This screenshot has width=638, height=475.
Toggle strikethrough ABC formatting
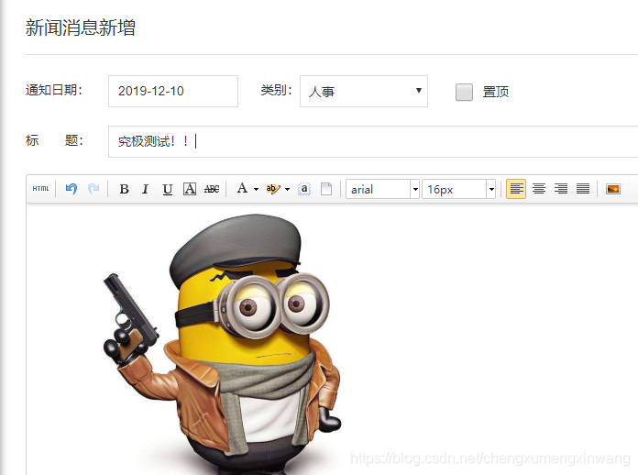(x=212, y=189)
